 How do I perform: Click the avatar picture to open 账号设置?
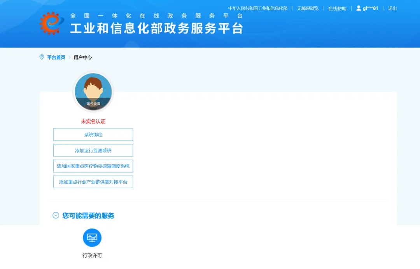click(93, 90)
